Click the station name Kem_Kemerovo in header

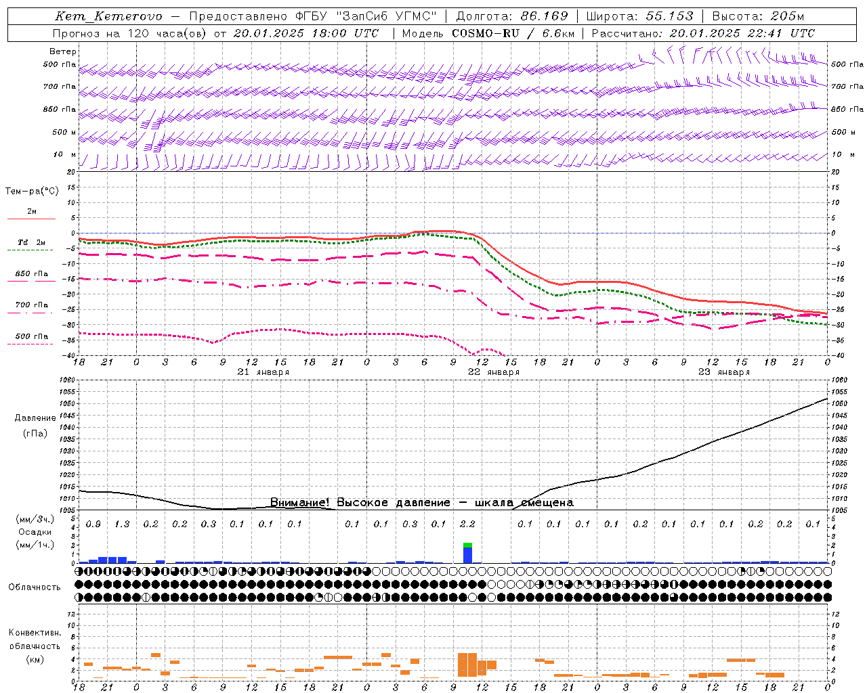coord(108,16)
